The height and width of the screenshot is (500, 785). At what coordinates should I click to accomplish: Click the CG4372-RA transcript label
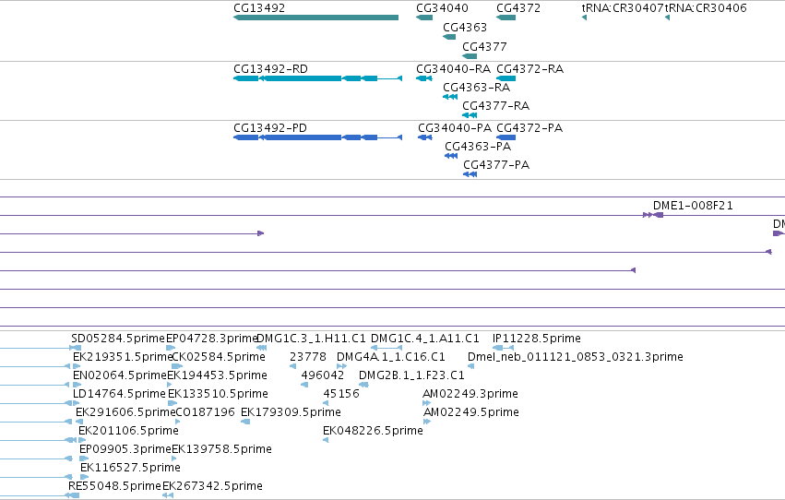pos(529,69)
